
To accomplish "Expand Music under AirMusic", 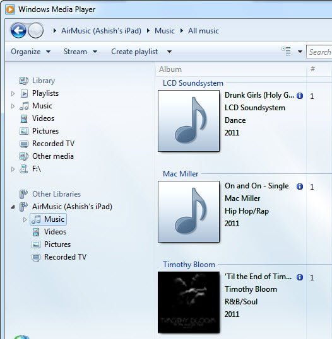I will (25, 219).
